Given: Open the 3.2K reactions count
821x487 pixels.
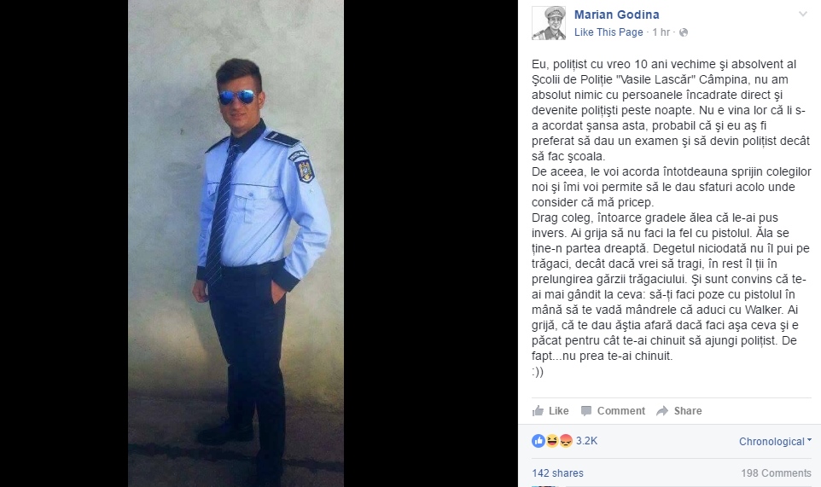Looking at the screenshot, I should pyautogui.click(x=586, y=441).
